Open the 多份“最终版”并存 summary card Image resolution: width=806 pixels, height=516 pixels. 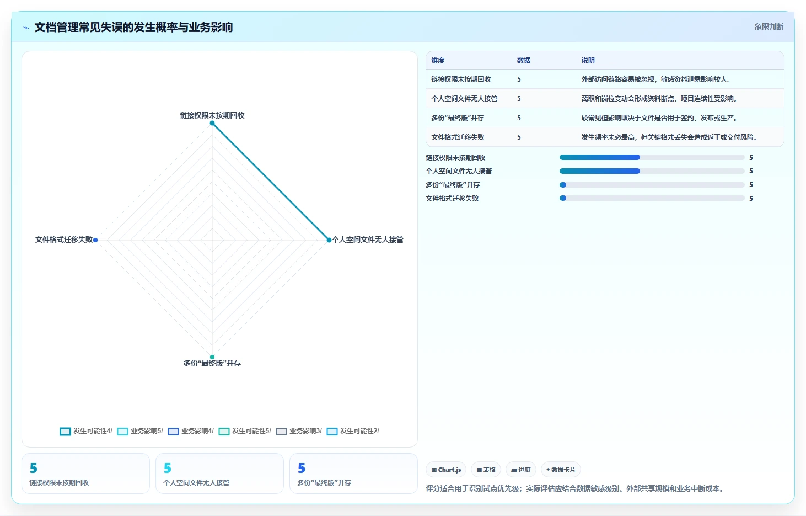(353, 474)
